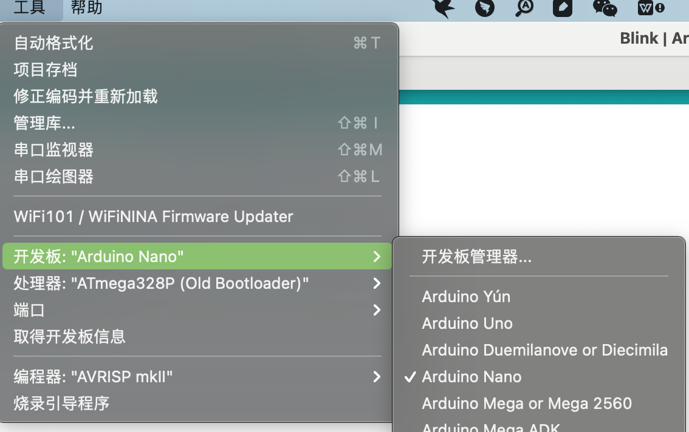This screenshot has width=689, height=432.
Task: Open WeChat from the menu bar
Action: pos(605,8)
